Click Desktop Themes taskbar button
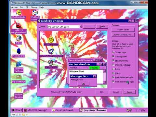 [93, 110]
